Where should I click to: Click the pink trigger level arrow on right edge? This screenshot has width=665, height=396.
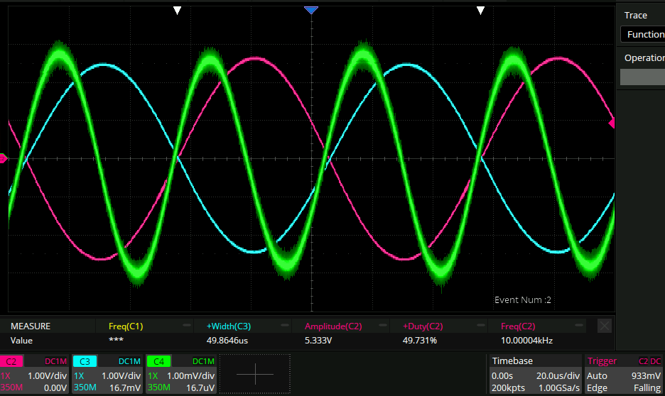point(612,124)
